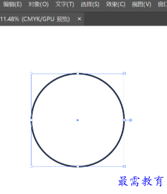Click the bottom-left bounding box handle
The width and height of the screenshot is (167, 194).
(x=32, y=167)
